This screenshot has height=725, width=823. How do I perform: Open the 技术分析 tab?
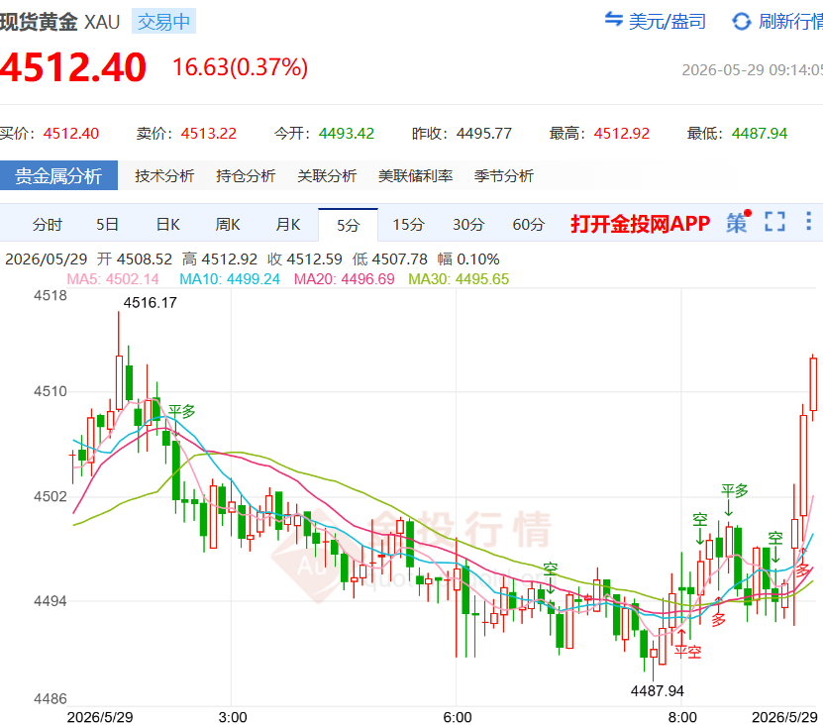point(164,175)
